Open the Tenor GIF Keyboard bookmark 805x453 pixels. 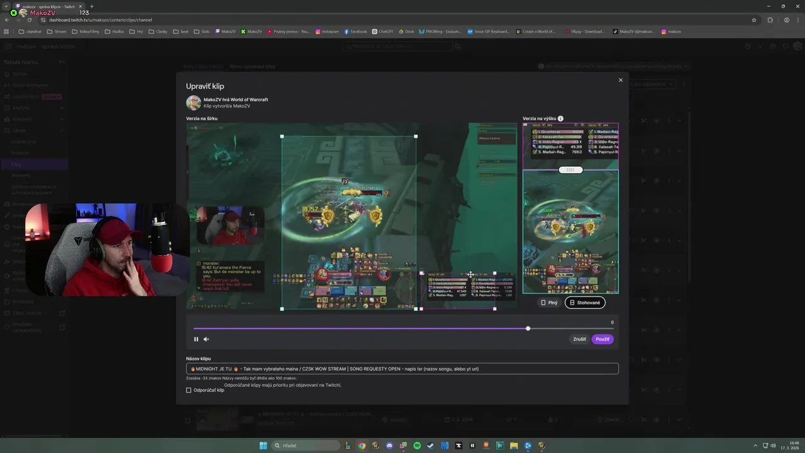tap(489, 31)
